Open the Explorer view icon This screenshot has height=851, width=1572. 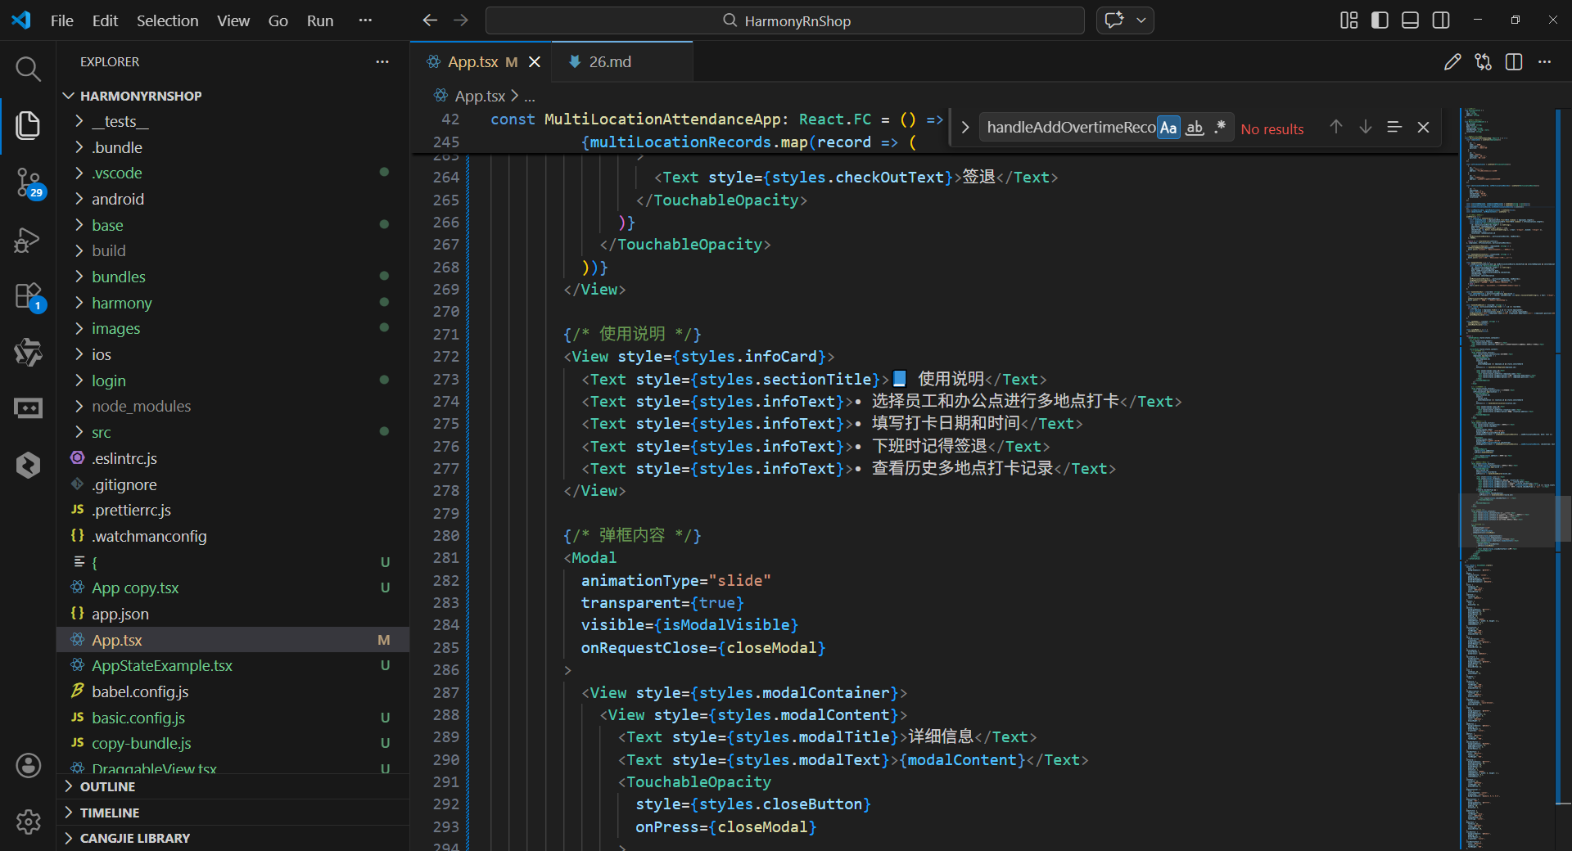pos(28,125)
